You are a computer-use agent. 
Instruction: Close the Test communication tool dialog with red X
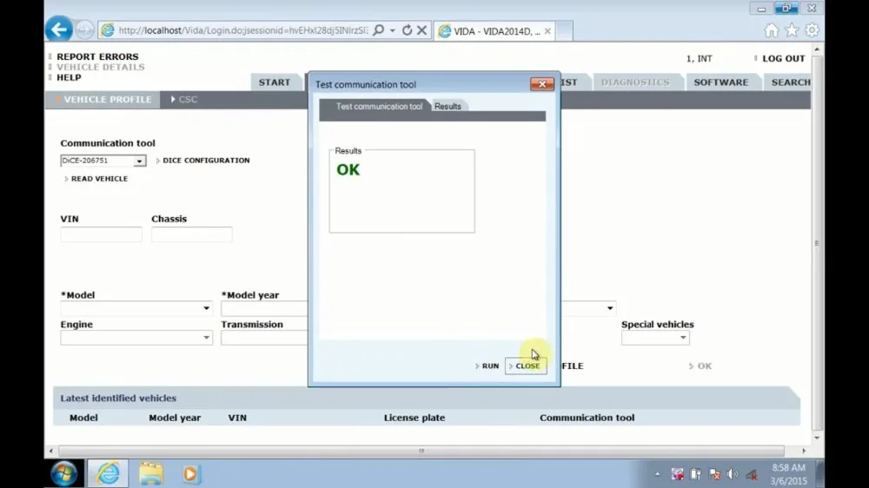pyautogui.click(x=542, y=83)
